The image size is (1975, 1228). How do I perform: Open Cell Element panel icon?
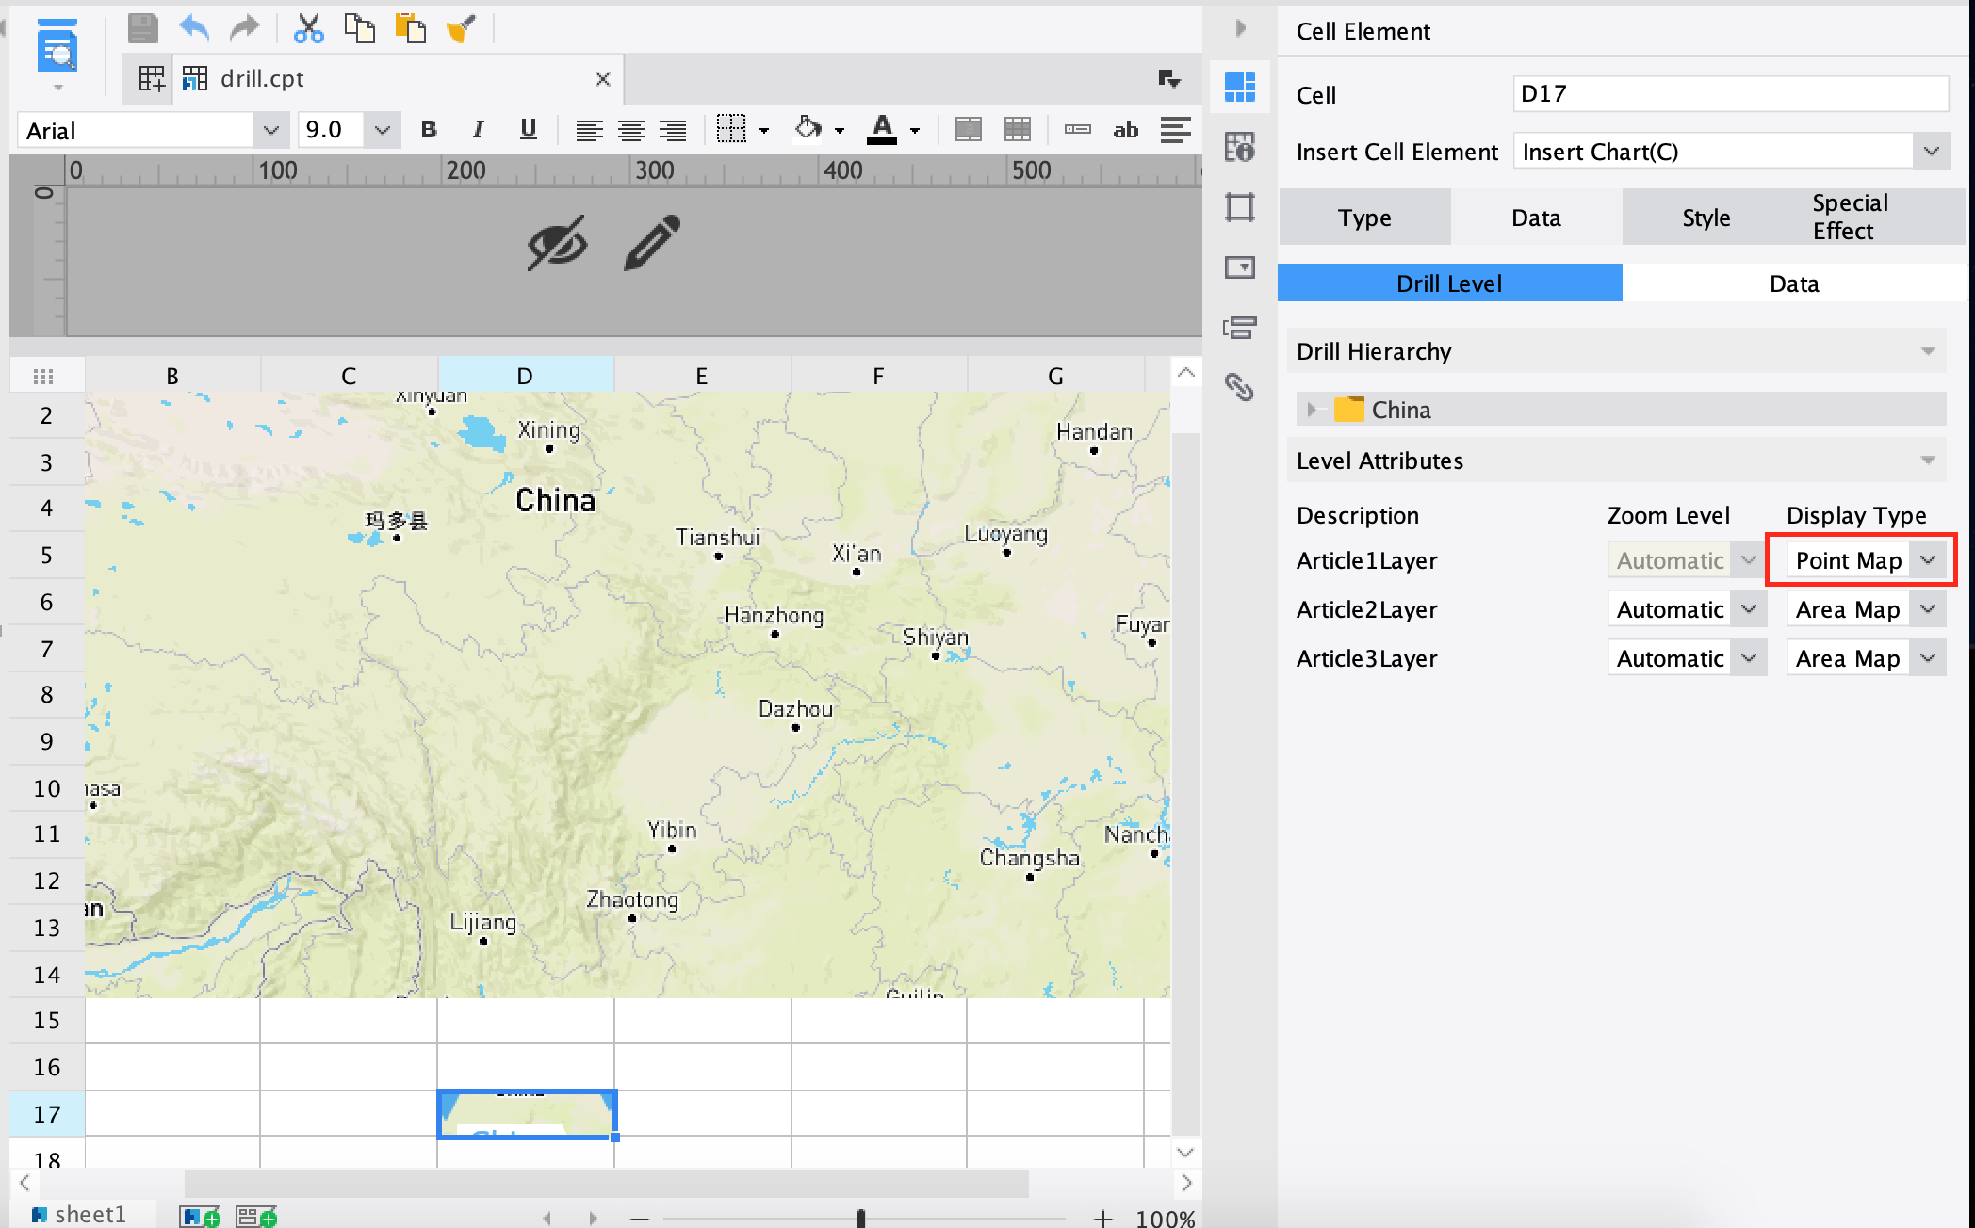(1240, 87)
